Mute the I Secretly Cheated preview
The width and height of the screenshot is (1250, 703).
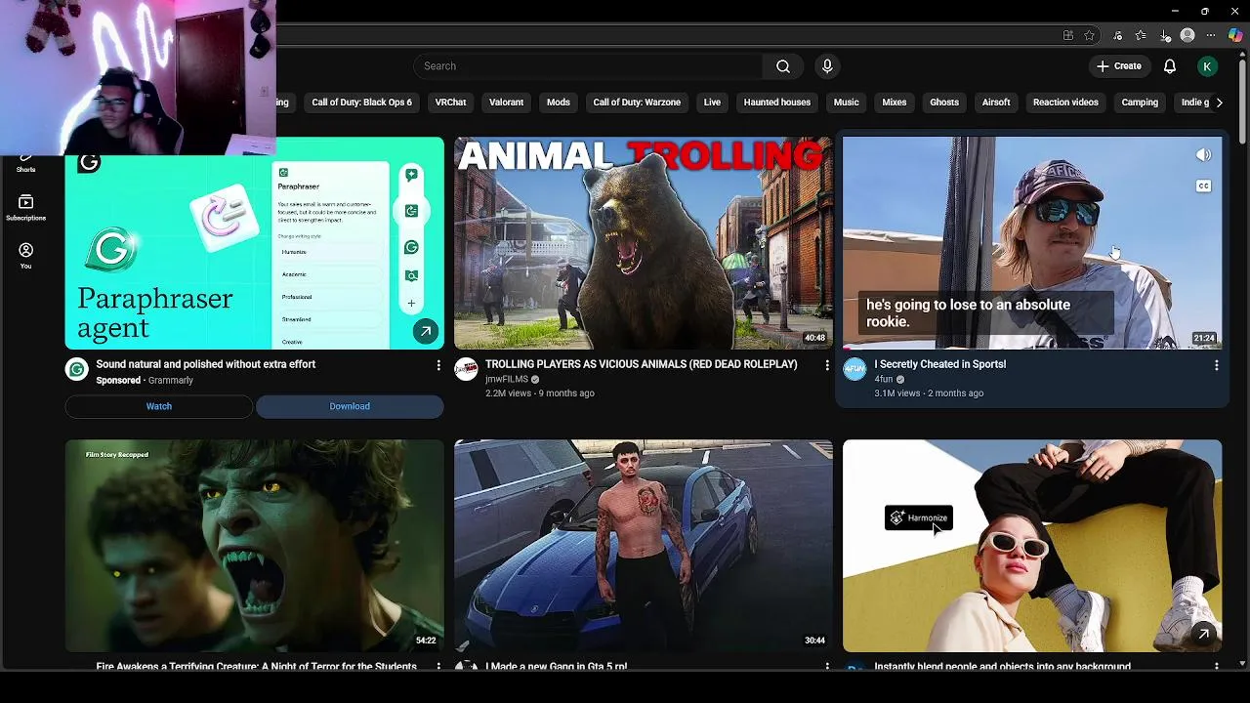[x=1203, y=155]
